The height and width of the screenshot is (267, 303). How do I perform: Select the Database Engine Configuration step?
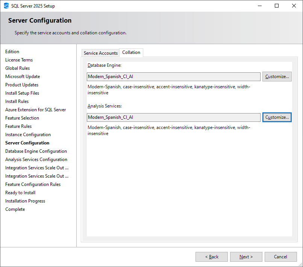click(36, 151)
